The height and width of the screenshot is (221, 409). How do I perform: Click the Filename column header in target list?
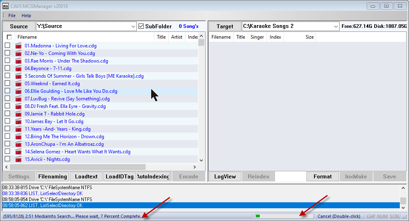click(x=221, y=37)
